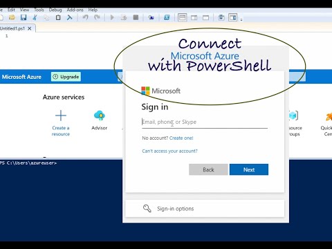Image resolution: width=332 pixels, height=249 pixels.
Task: Open the Edit menu in PowerShell ISE
Action: coord(11,10)
